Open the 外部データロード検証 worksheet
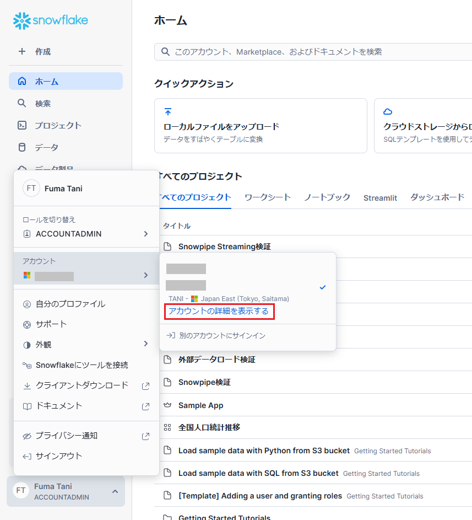The image size is (472, 520). [216, 360]
